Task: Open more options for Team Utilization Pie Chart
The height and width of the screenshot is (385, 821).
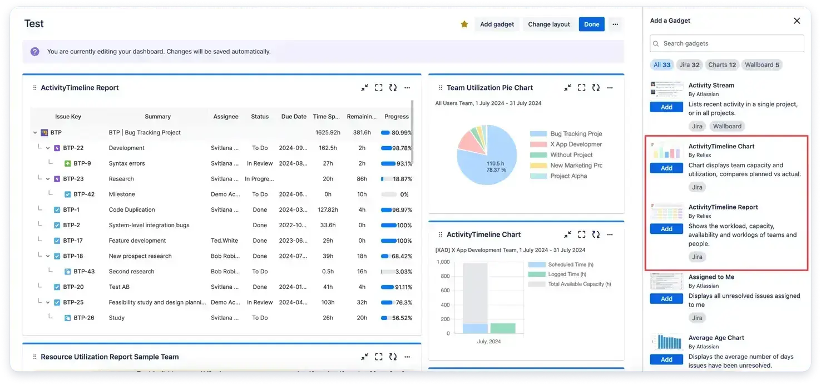Action: pyautogui.click(x=610, y=87)
